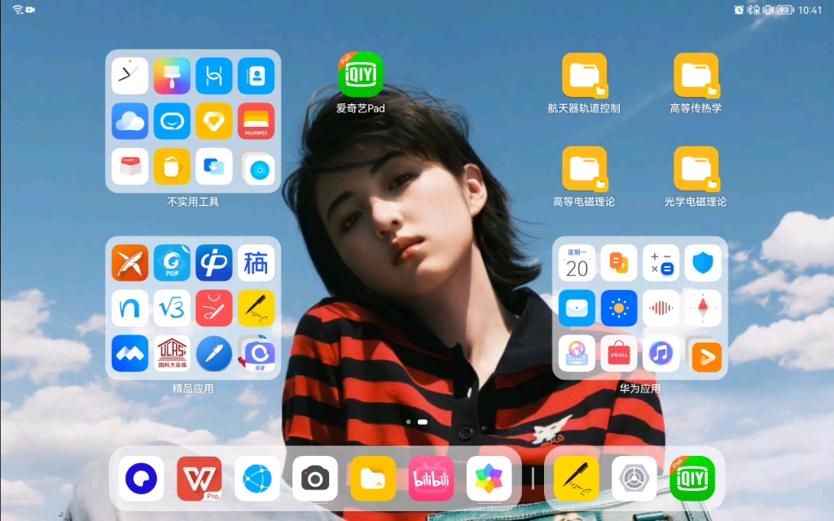Open the Compass app
The image size is (834, 521).
[702, 308]
